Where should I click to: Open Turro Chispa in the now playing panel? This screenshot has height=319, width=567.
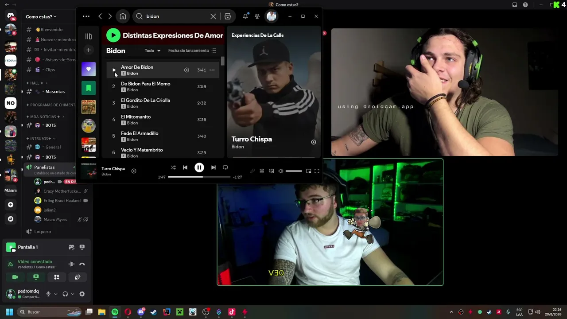pyautogui.click(x=252, y=139)
